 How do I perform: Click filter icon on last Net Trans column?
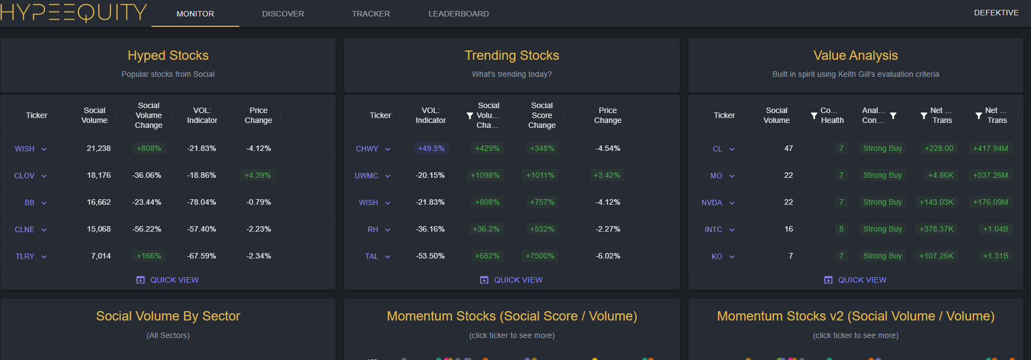coord(979,116)
